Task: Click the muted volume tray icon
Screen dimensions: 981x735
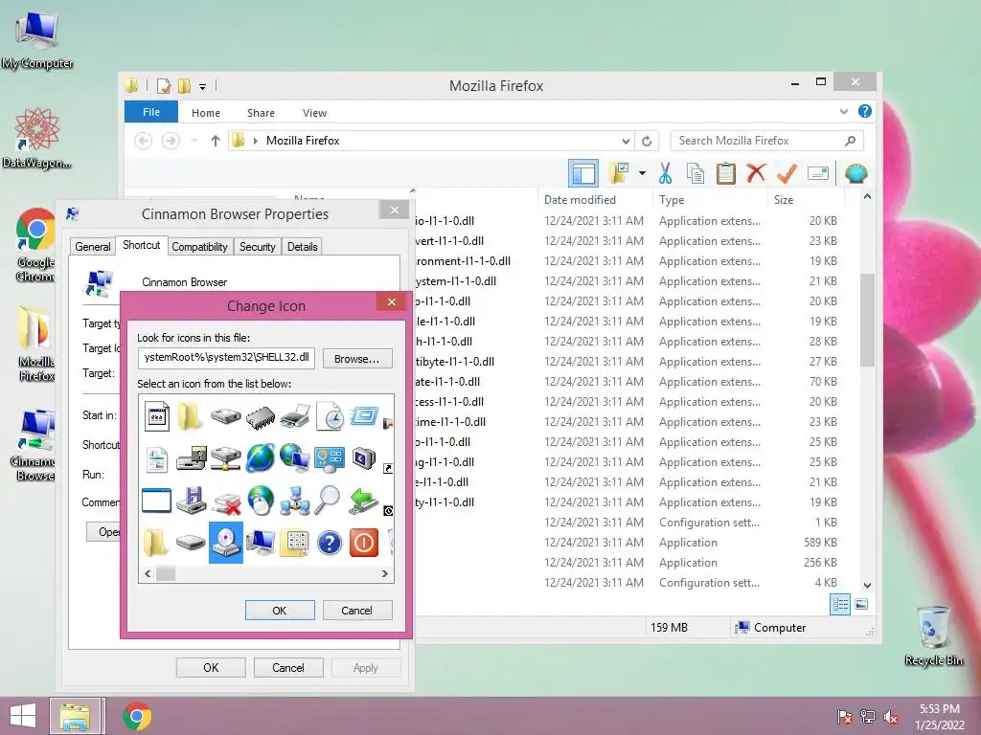Action: click(x=890, y=717)
